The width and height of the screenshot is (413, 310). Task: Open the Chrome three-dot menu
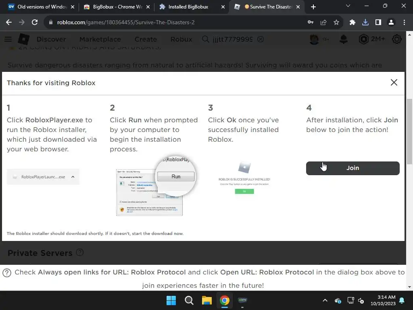(x=404, y=23)
